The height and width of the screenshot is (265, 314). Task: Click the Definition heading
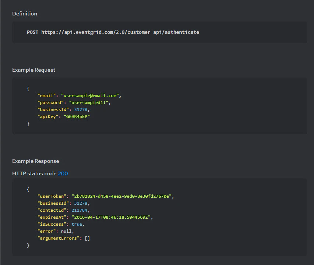pyautogui.click(x=25, y=14)
